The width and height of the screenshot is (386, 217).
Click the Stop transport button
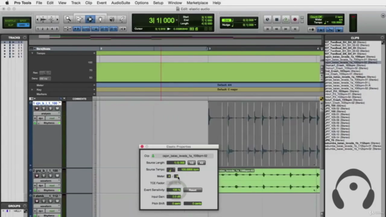coord(277,19)
